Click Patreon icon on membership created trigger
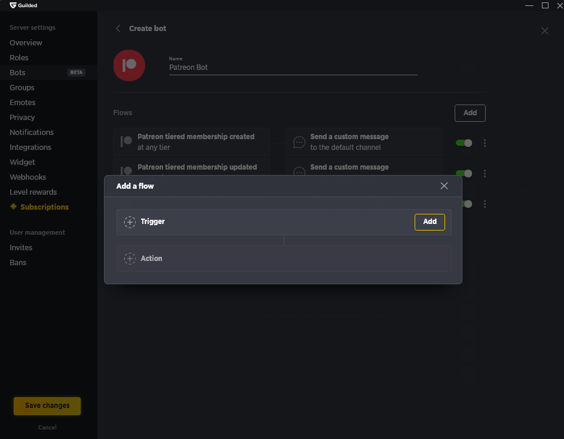Screen dimensions: 564x439 click(x=126, y=142)
